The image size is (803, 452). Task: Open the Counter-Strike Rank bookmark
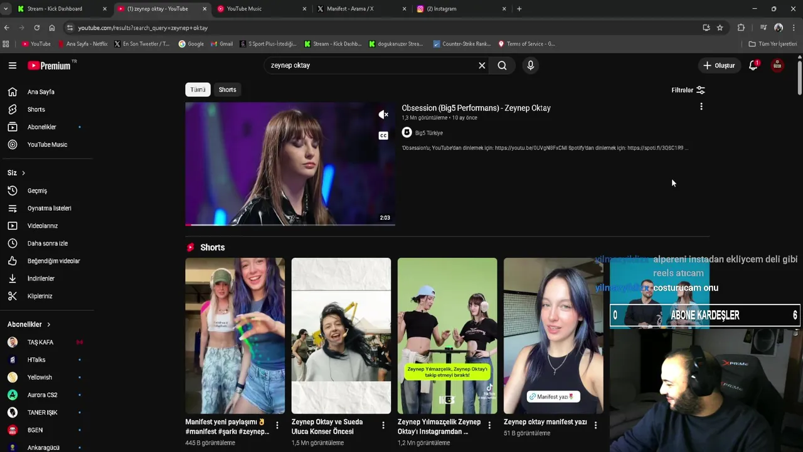[x=462, y=44]
